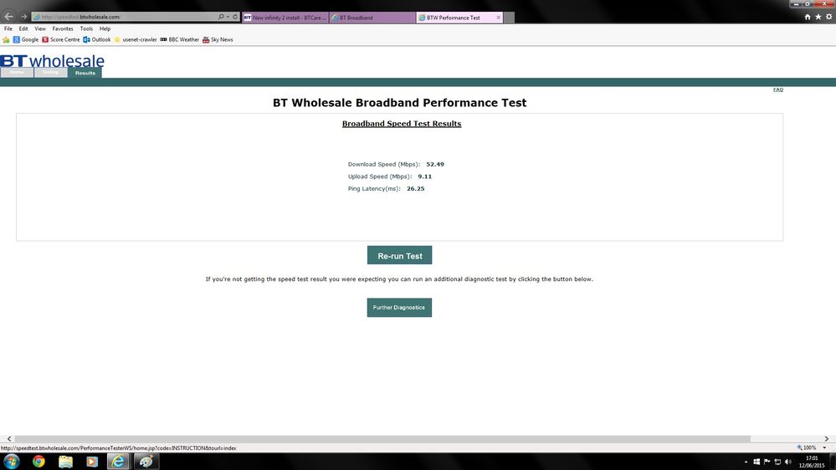836x470 pixels.
Task: Click horizontal scrollbar left arrow
Action: (x=9, y=438)
